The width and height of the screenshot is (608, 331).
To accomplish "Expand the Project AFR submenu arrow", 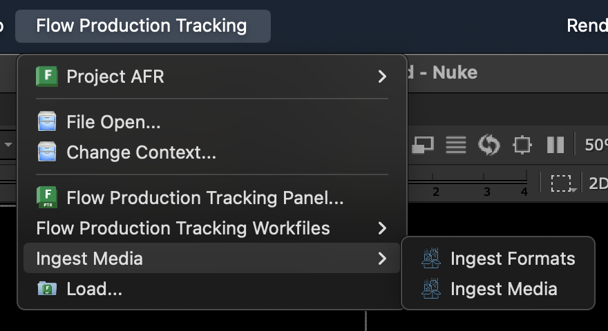I will 382,76.
